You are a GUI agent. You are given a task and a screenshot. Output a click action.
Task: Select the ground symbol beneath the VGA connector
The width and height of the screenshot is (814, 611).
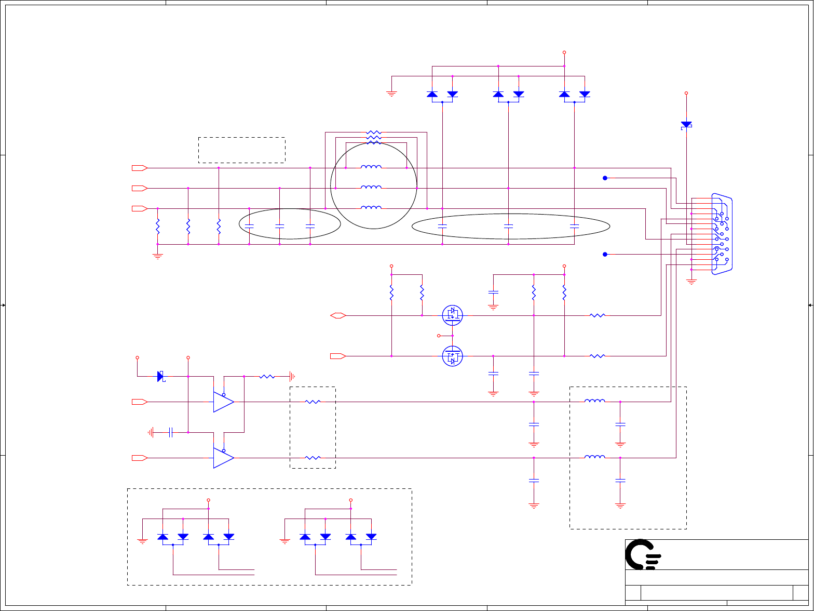pyautogui.click(x=691, y=282)
